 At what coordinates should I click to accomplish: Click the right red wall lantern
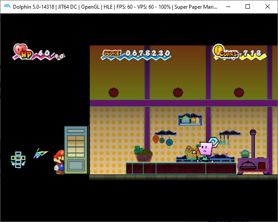click(239, 92)
